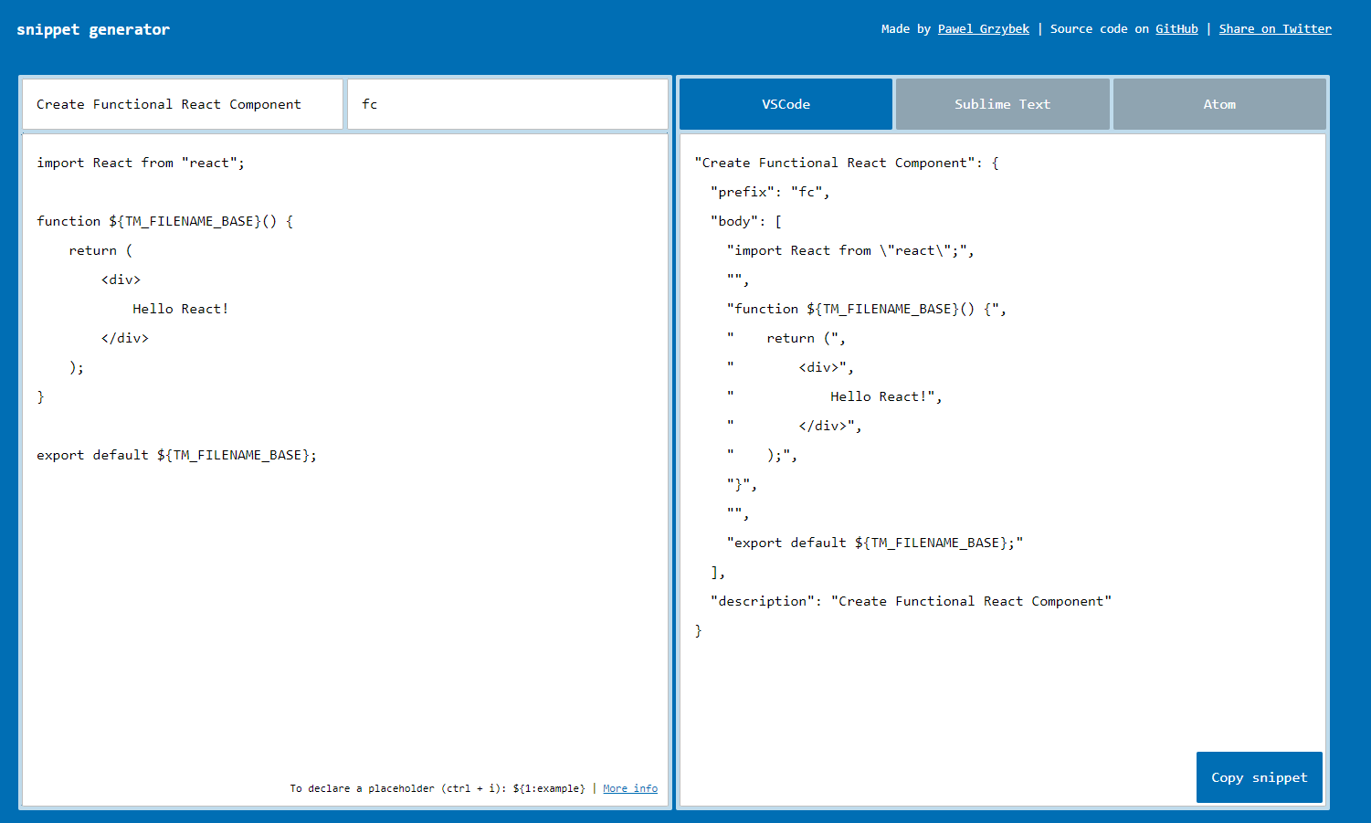Click the '<div>' opening tag in editor
Screen dimensions: 1371x823
click(121, 280)
